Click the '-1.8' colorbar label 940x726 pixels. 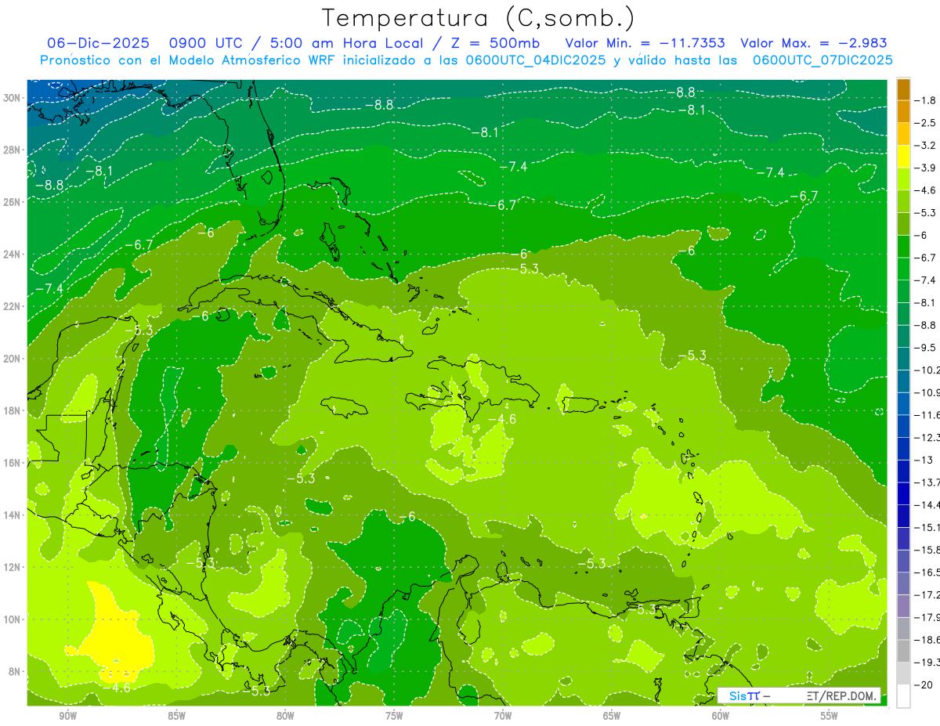927,100
